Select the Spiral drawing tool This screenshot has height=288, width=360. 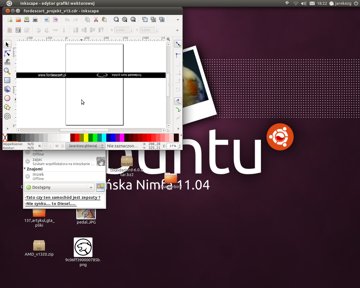[7, 116]
